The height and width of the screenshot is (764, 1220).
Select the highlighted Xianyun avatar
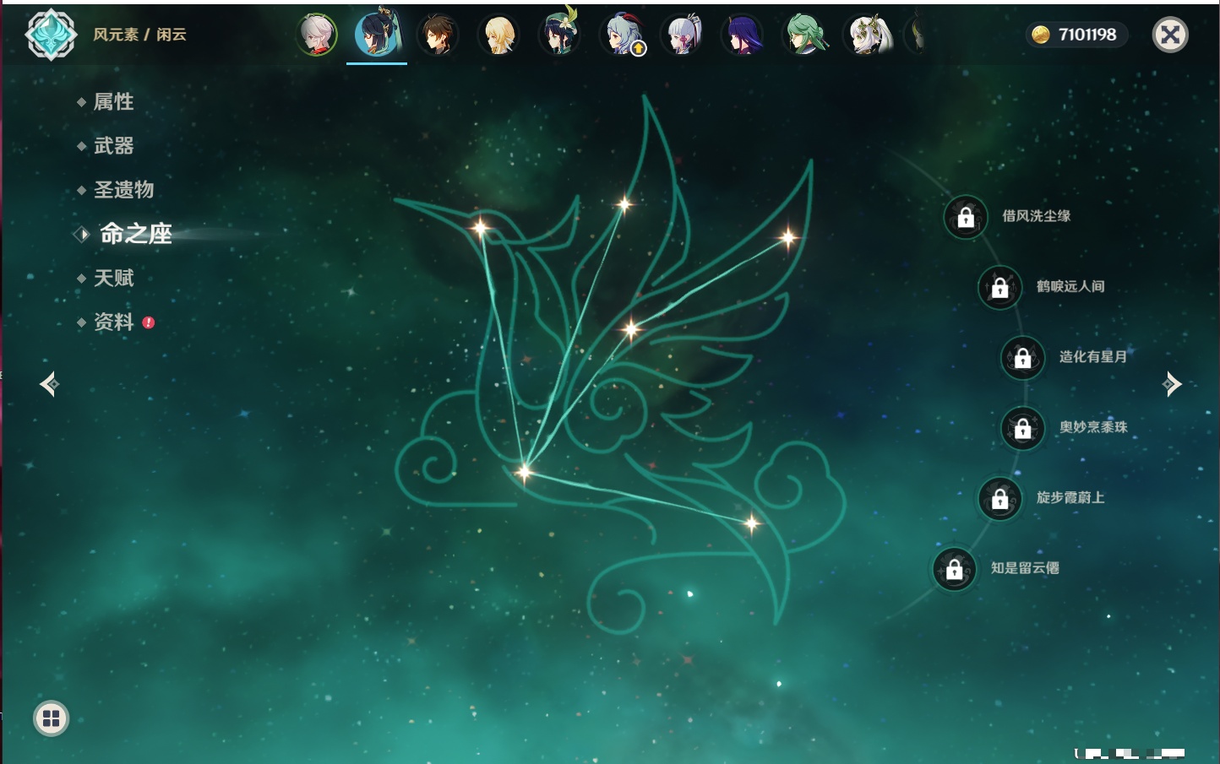377,34
